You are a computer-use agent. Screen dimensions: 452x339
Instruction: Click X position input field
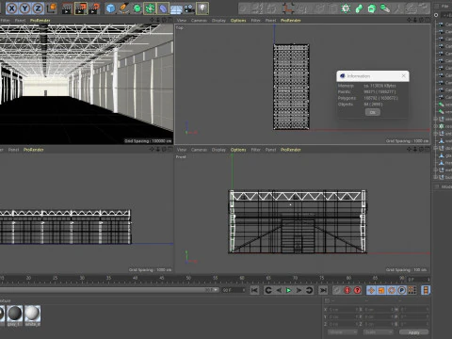pyautogui.click(x=343, y=310)
